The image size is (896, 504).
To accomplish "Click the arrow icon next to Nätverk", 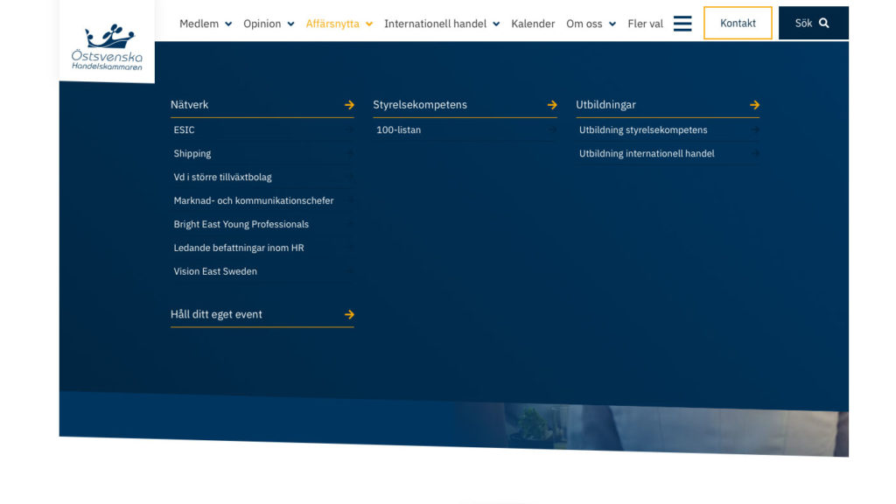I will [x=349, y=105].
